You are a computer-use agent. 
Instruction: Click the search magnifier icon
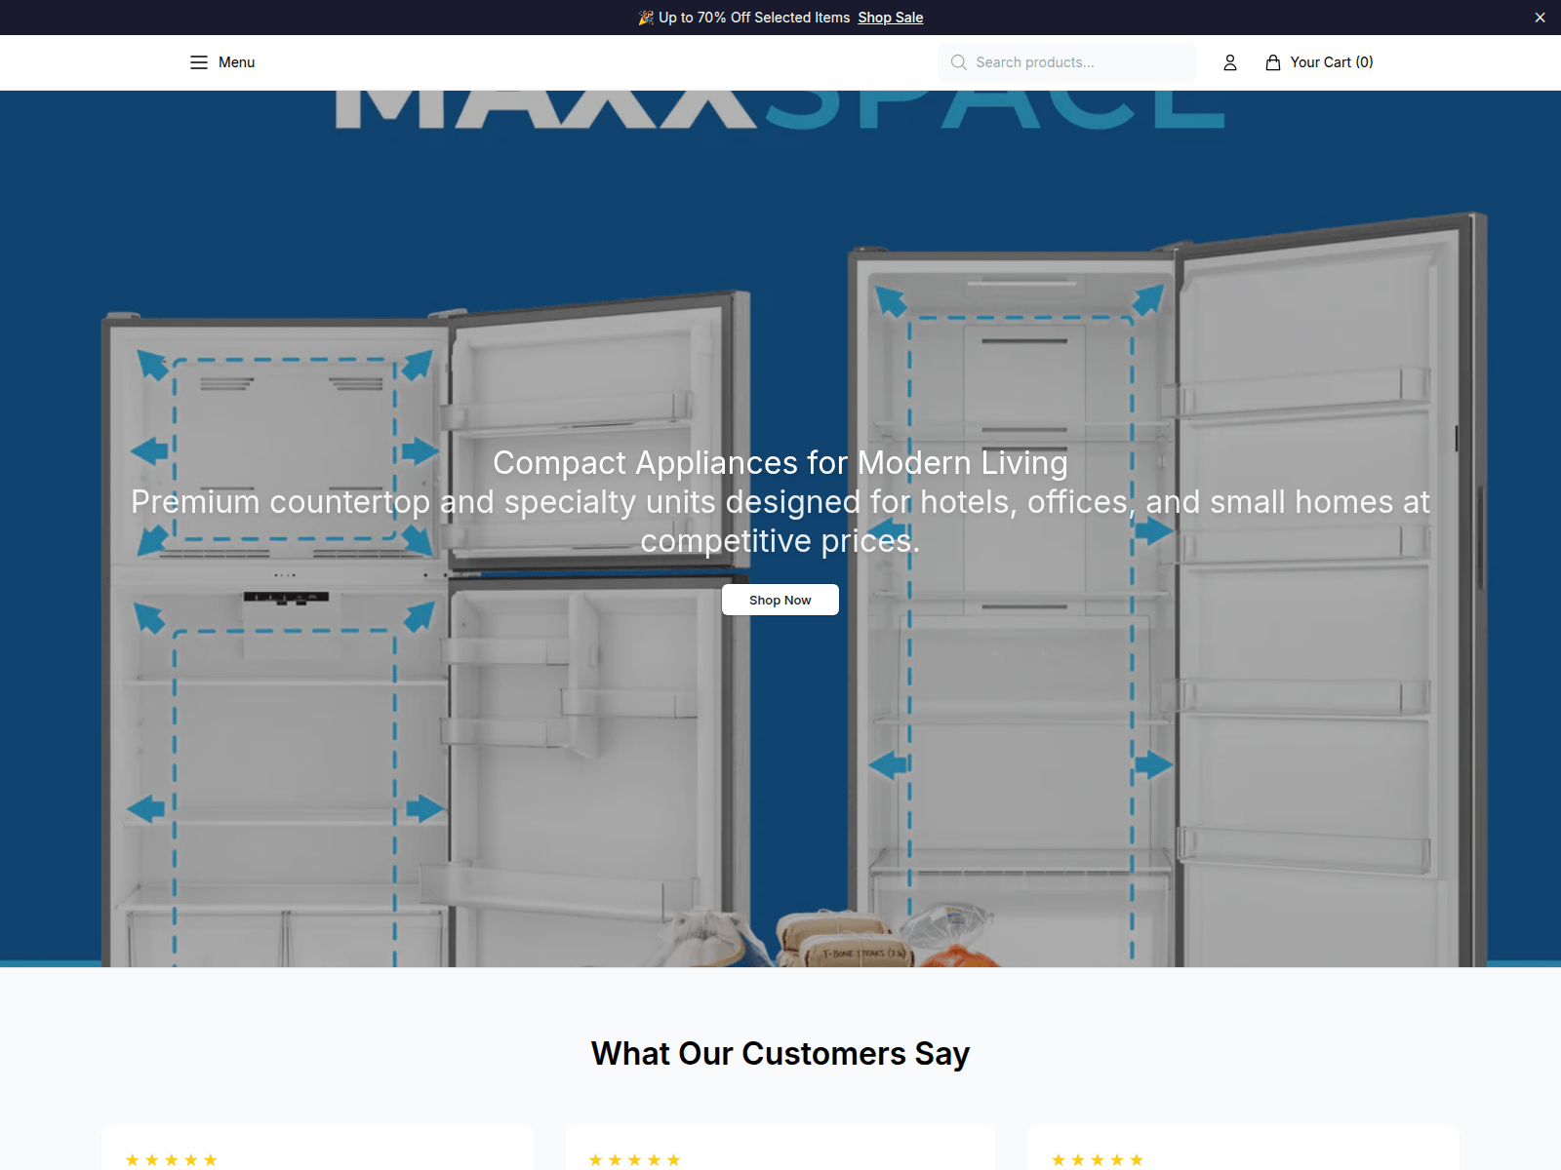click(x=959, y=62)
